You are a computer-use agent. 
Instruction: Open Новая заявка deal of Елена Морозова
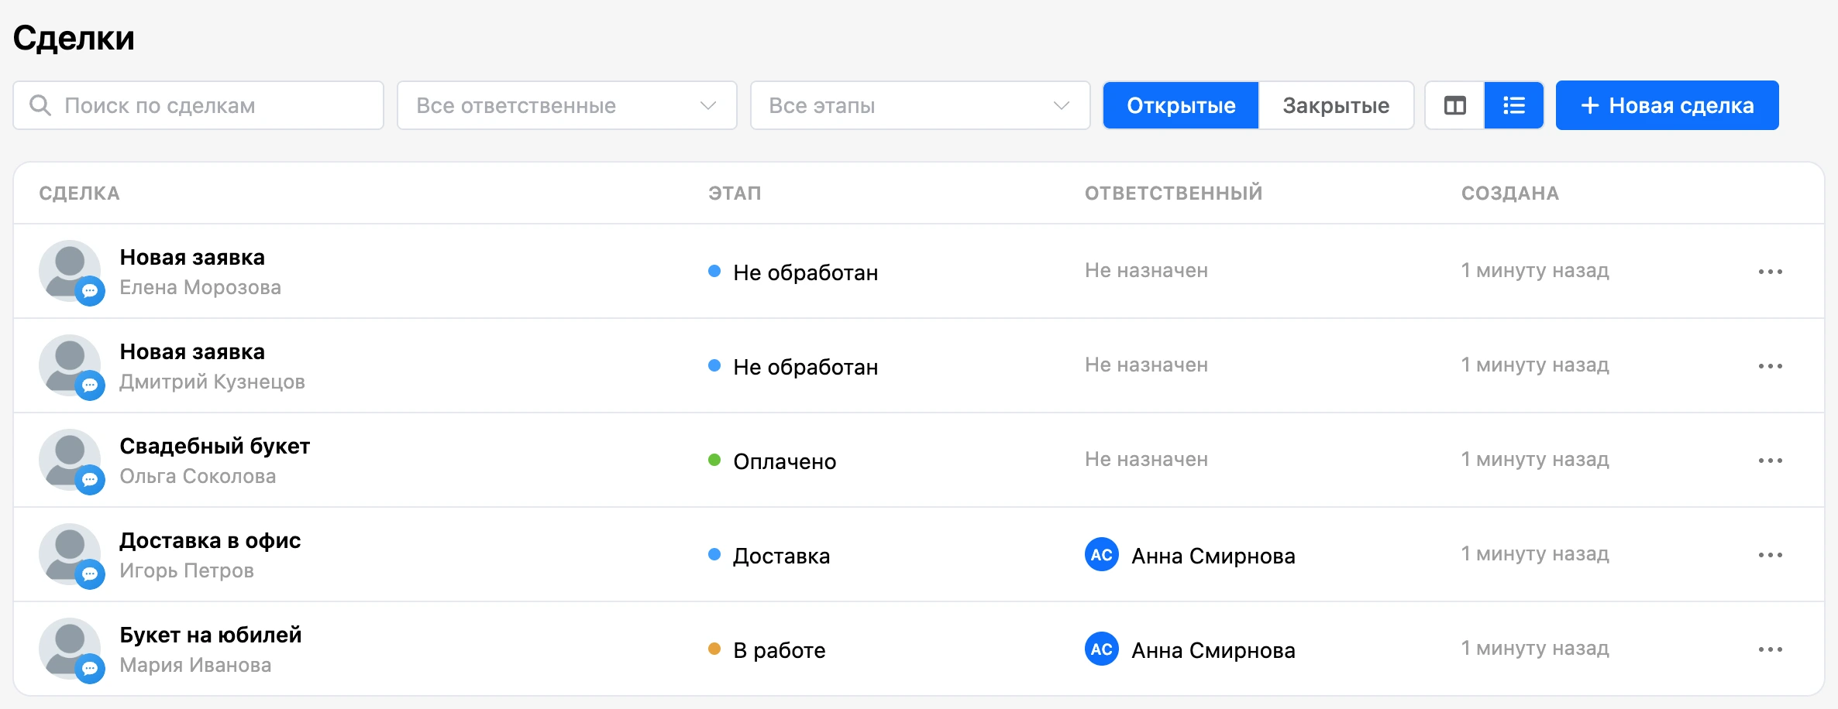192,257
